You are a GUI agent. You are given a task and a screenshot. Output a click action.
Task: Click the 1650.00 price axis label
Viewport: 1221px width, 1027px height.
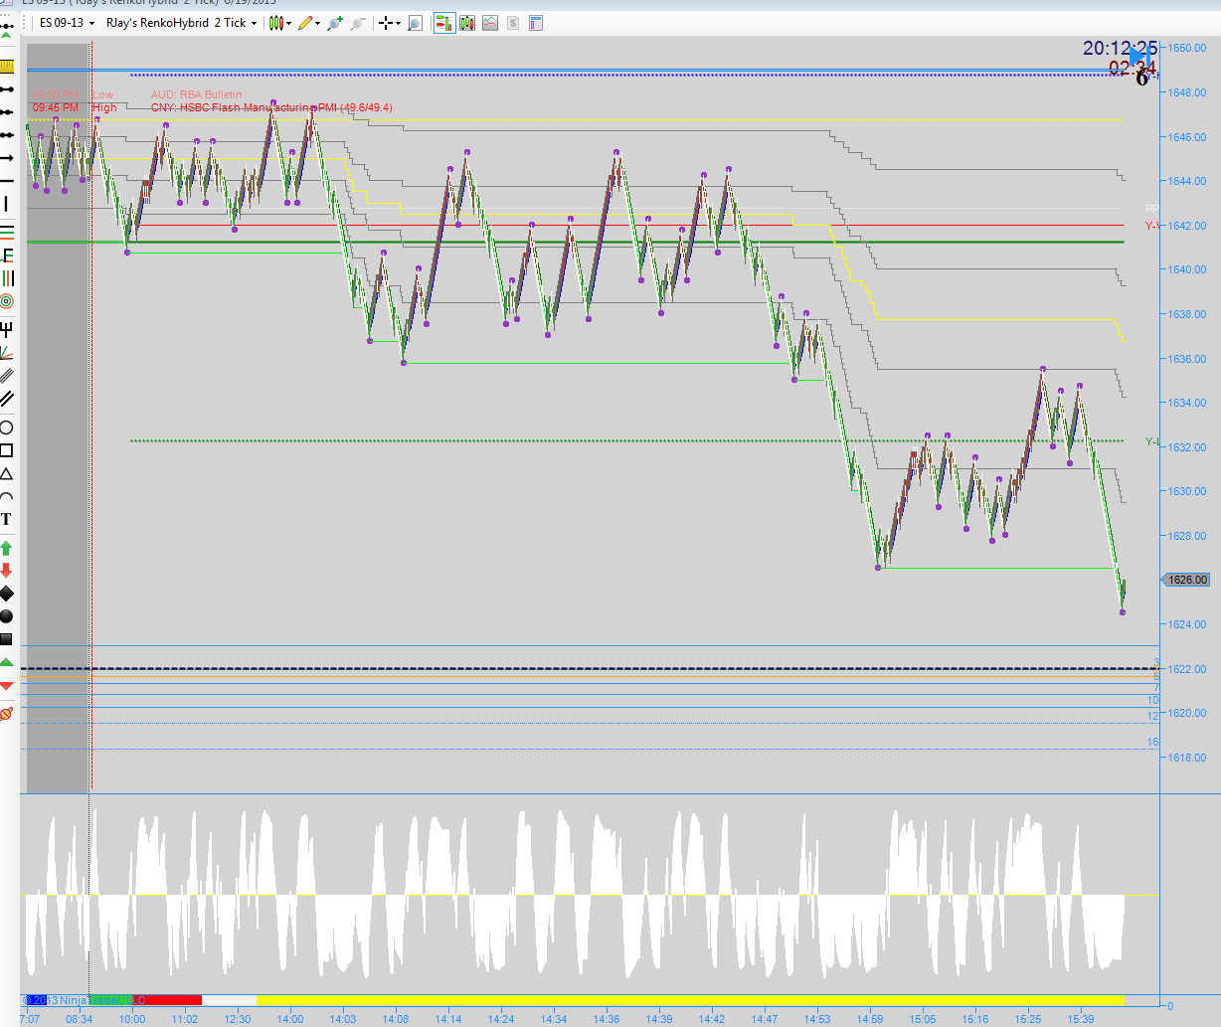point(1188,48)
